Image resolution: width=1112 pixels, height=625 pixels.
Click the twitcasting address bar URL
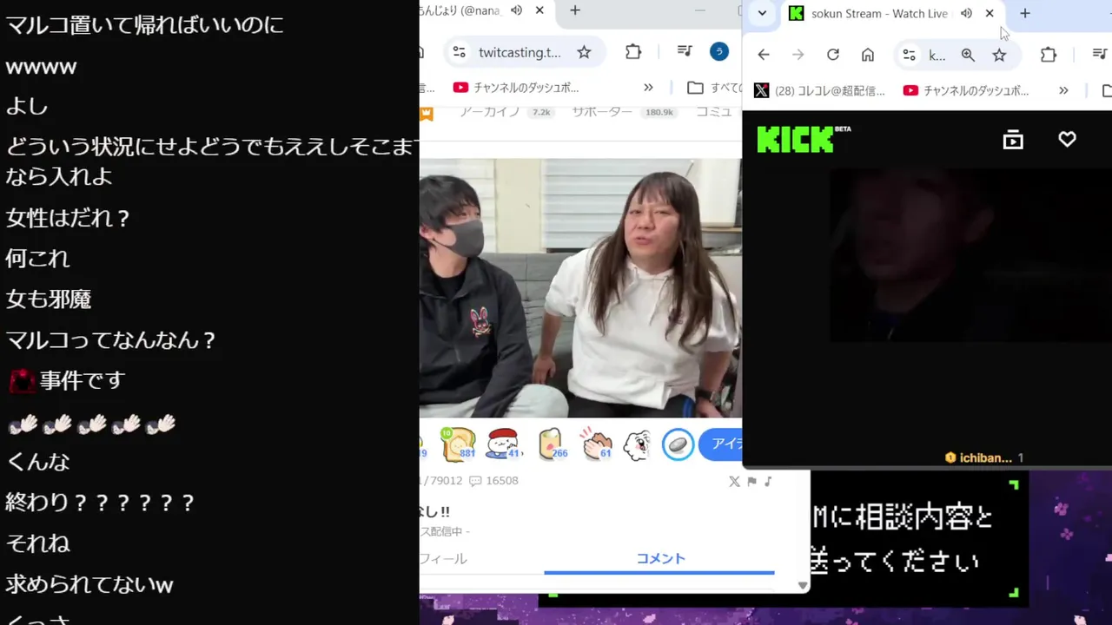[520, 52]
